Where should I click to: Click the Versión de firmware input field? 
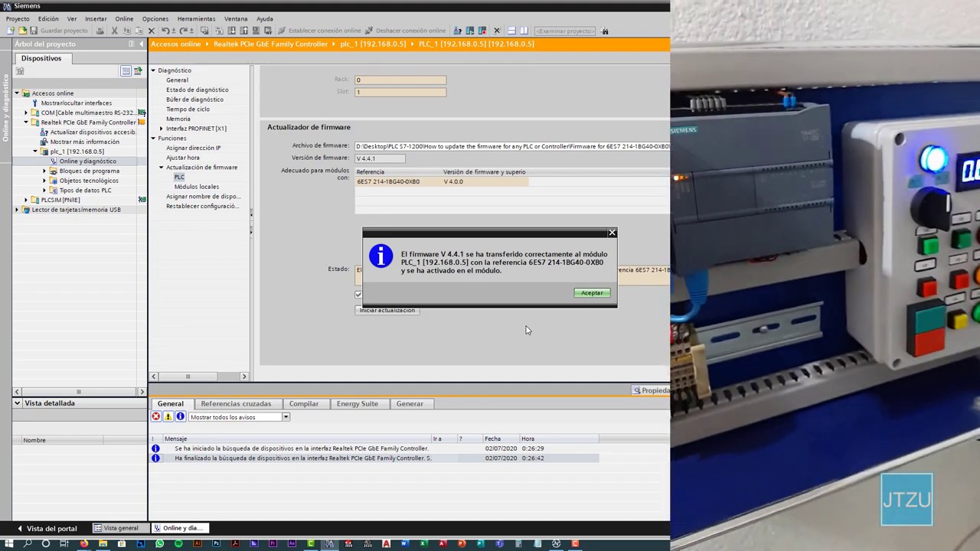pyautogui.click(x=380, y=158)
